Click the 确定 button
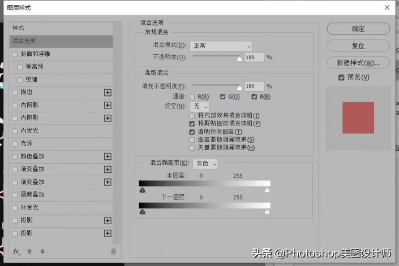The image size is (399, 266). (x=358, y=29)
